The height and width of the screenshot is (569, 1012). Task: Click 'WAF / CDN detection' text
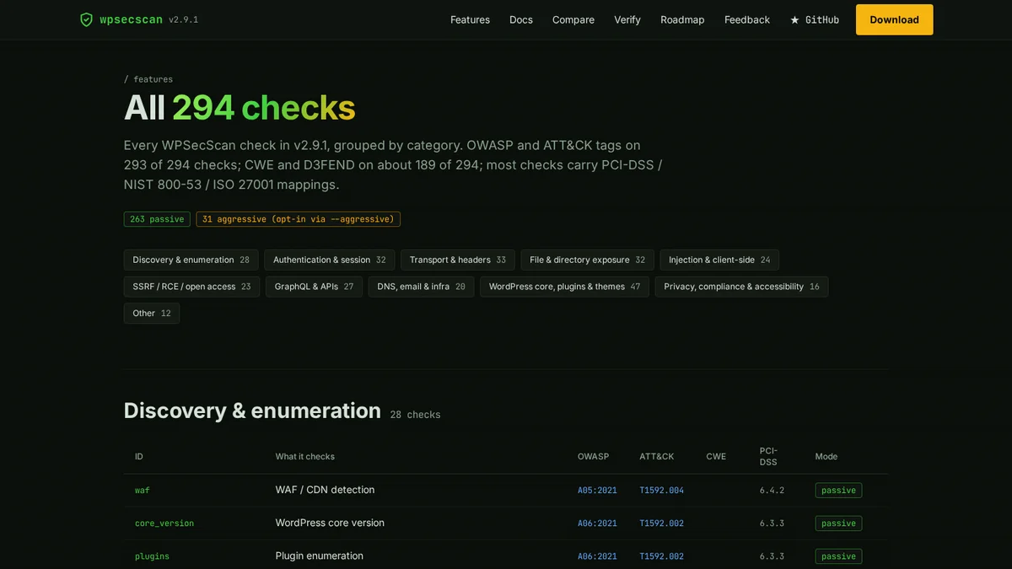tap(325, 490)
